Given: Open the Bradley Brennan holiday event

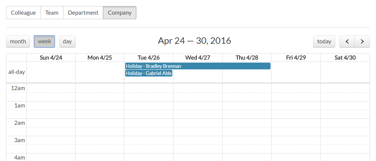Looking at the screenshot, I should point(198,66).
